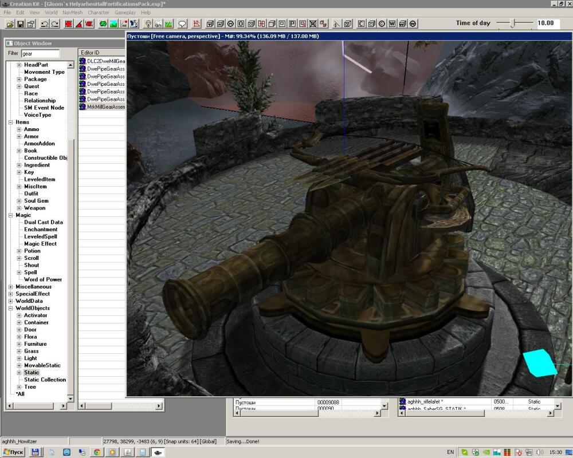Open the World menu
The height and width of the screenshot is (458, 573).
click(x=51, y=13)
